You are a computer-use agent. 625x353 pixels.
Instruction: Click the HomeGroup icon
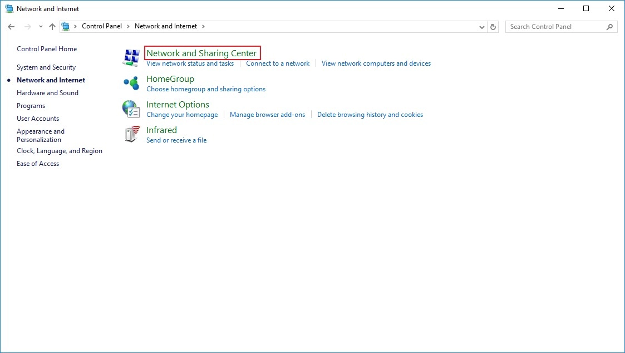131,83
